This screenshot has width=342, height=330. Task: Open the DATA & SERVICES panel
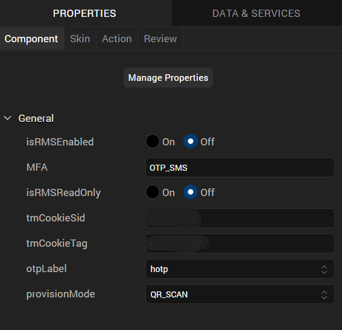[x=256, y=13]
